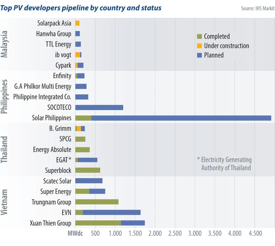Click the blue Planned legend swatch
Viewport: 275px width, 246px height.
[x=199, y=55]
